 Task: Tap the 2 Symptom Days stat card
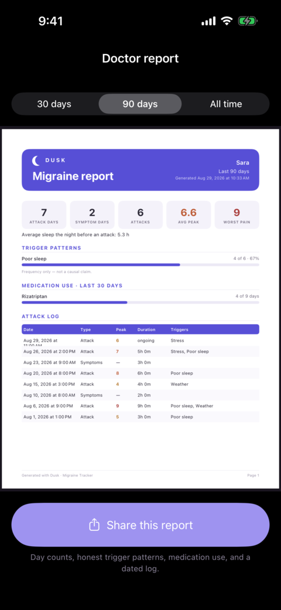tap(92, 214)
